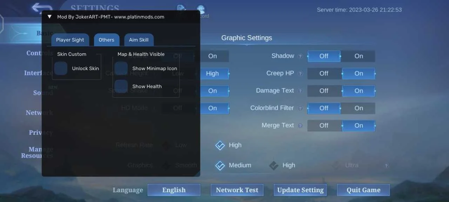Set Damage Text to Off
Image resolution: width=449 pixels, height=202 pixels.
(324, 91)
